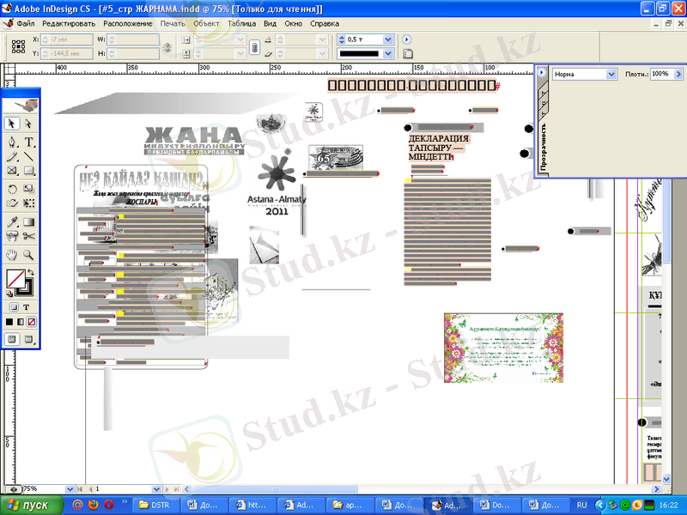Image resolution: width=687 pixels, height=515 pixels.
Task: Click the fill color swatch in toolbox
Action: pos(15,278)
